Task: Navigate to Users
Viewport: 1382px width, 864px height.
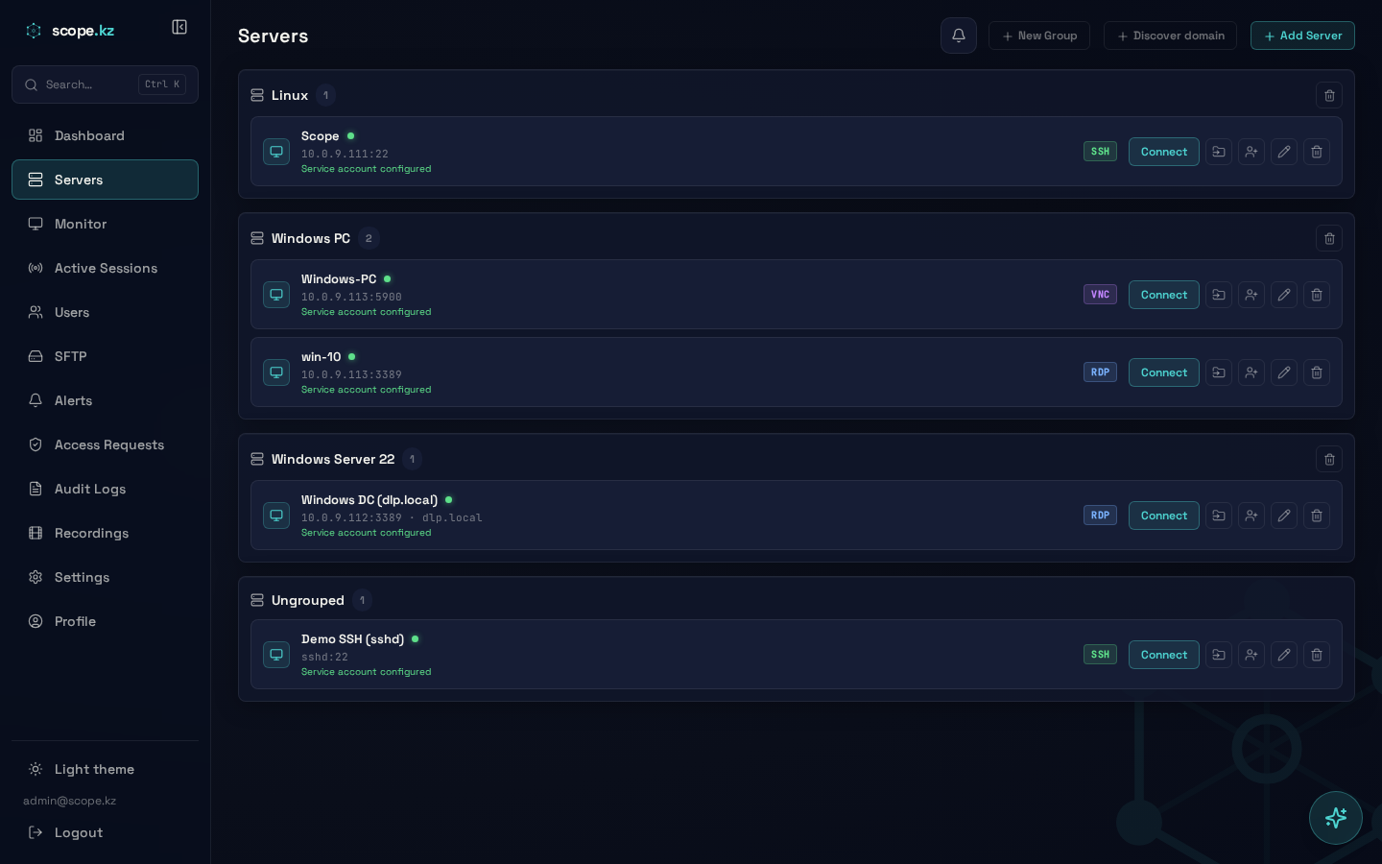Action: click(105, 312)
